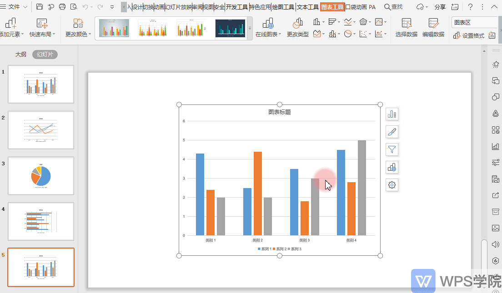Click the Help question mark icon

pos(470,7)
